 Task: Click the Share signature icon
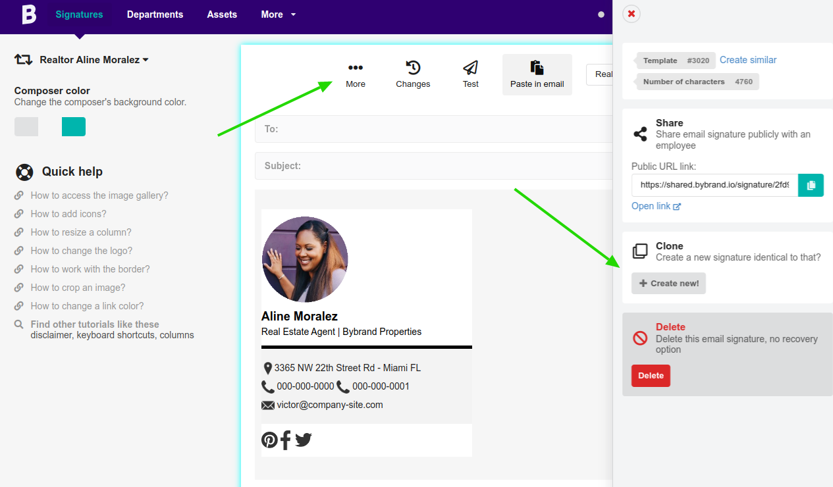click(x=640, y=132)
